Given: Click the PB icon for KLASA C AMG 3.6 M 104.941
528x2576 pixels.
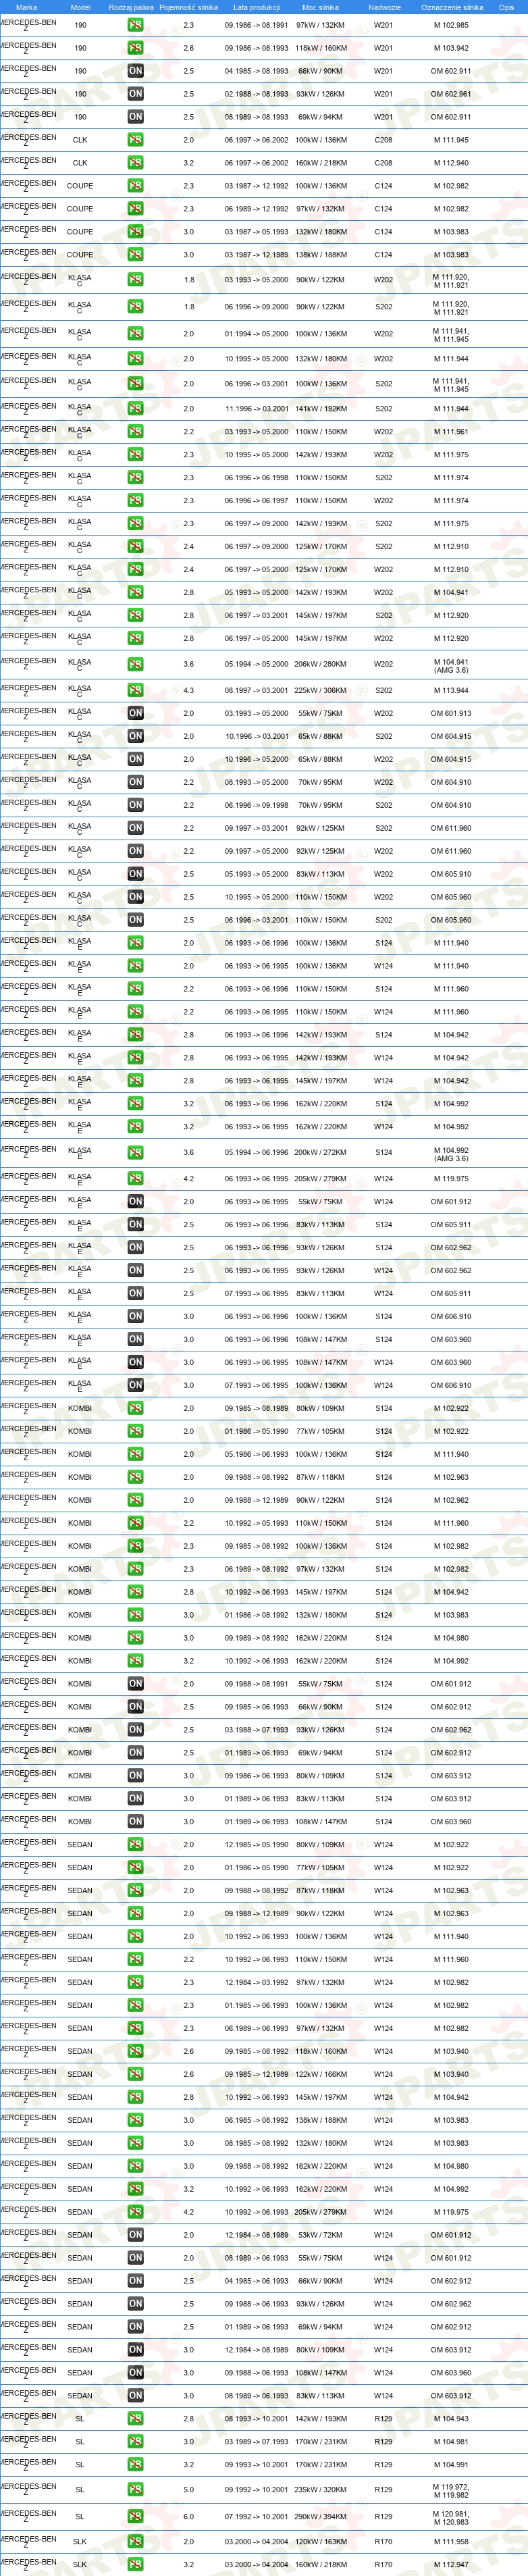Looking at the screenshot, I should coord(135,664).
